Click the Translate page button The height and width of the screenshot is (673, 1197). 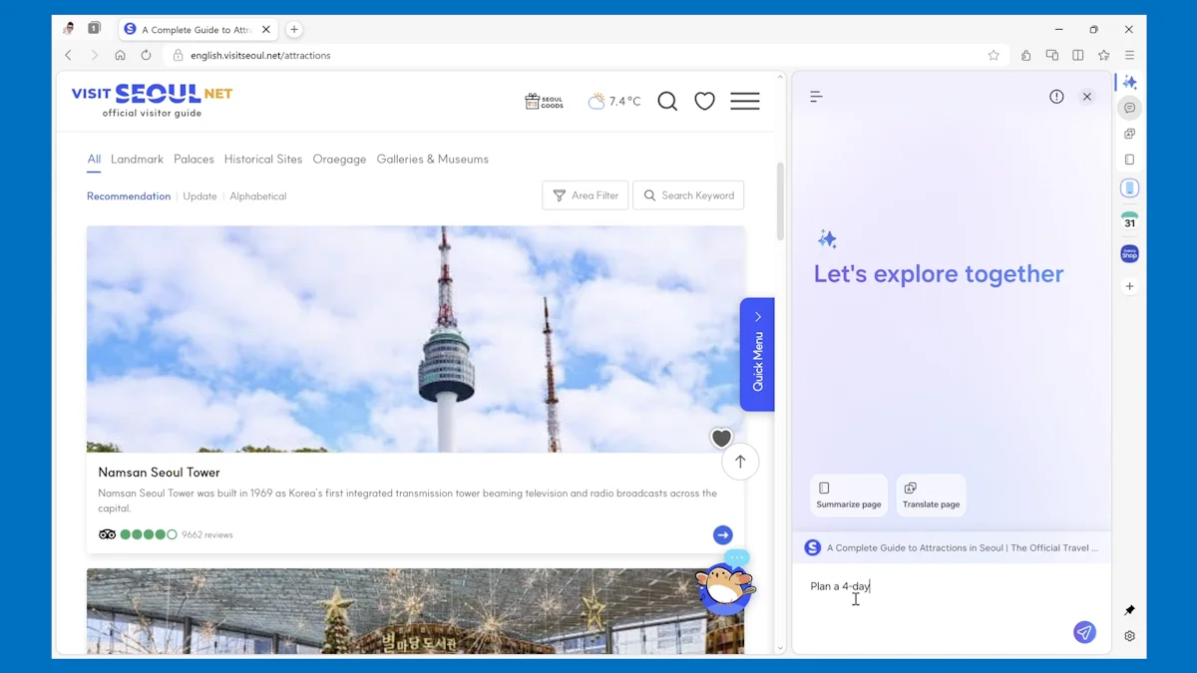click(931, 496)
